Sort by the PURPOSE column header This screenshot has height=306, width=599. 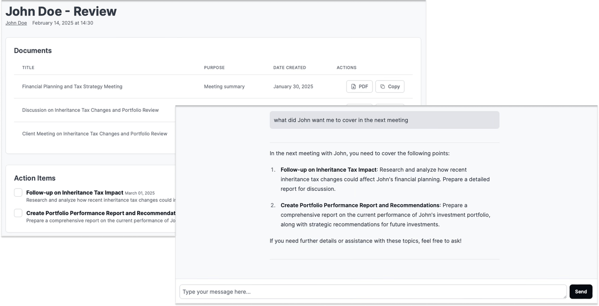pyautogui.click(x=214, y=67)
